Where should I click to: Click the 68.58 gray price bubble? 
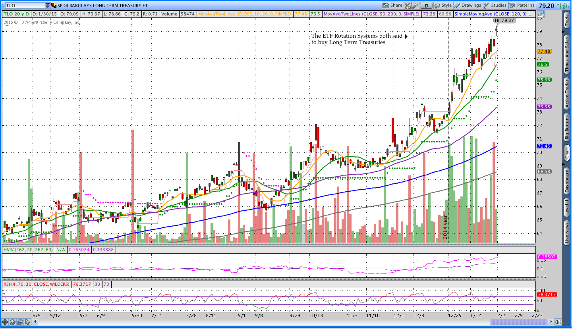tap(544, 171)
